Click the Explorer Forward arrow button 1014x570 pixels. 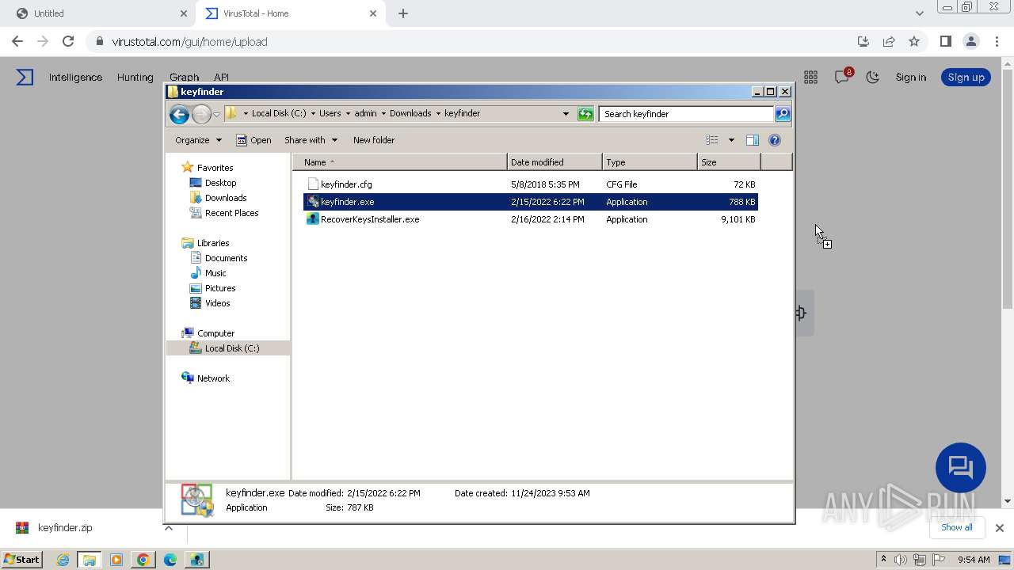click(x=201, y=114)
